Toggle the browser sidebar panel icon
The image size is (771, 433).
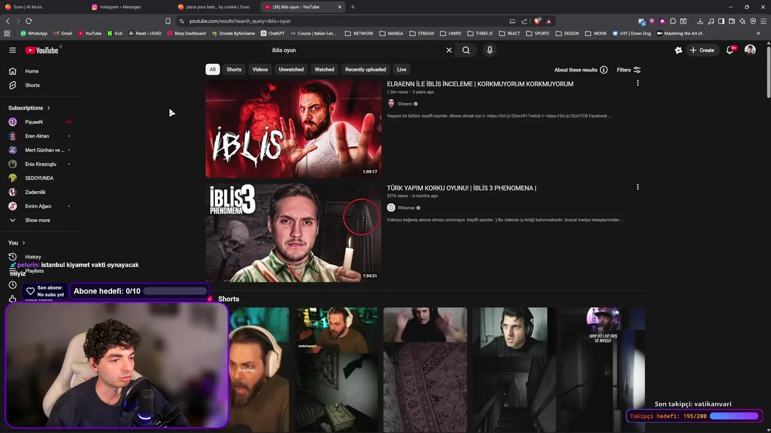pyautogui.click(x=721, y=21)
